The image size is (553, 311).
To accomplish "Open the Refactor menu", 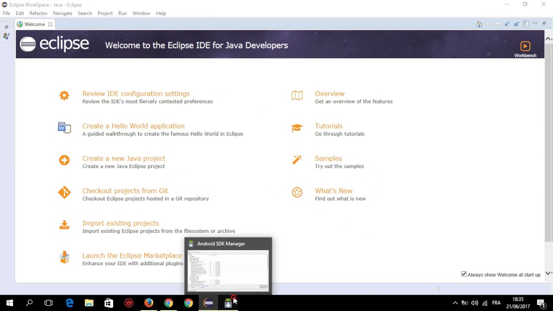I will click(x=38, y=13).
